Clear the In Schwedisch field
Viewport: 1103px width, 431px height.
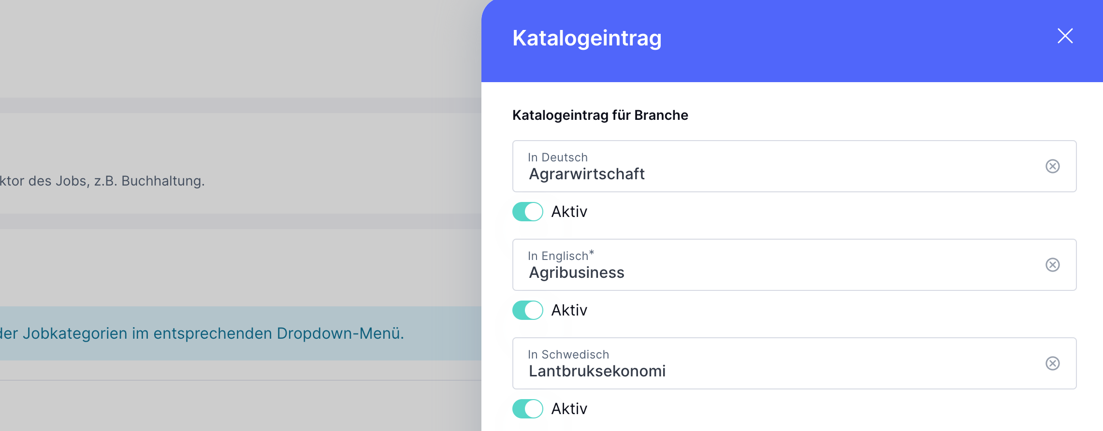(x=1052, y=363)
